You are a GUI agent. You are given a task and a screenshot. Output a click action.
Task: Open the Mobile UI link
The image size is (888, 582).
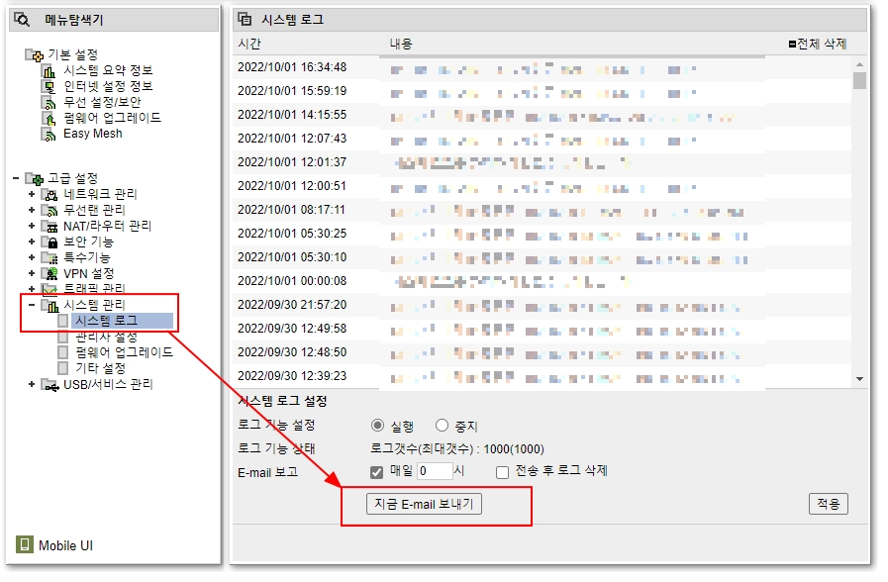pyautogui.click(x=65, y=545)
